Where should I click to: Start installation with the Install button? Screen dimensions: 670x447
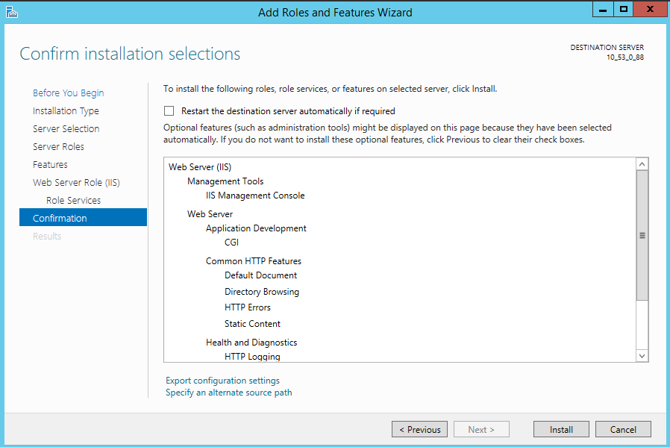point(561,429)
